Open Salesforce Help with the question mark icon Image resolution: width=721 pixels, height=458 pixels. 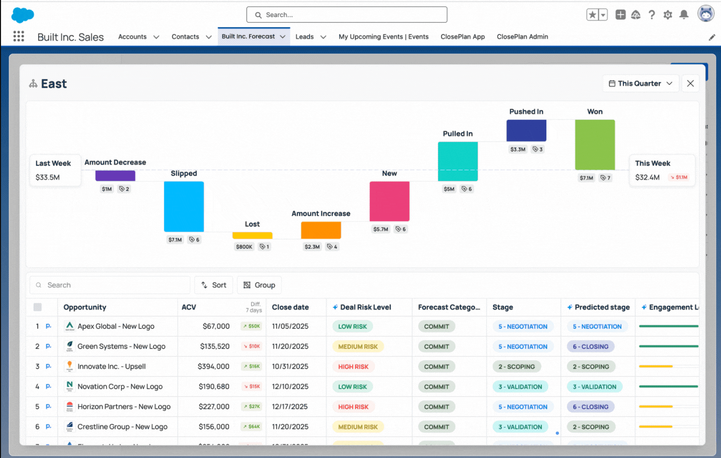[652, 15]
